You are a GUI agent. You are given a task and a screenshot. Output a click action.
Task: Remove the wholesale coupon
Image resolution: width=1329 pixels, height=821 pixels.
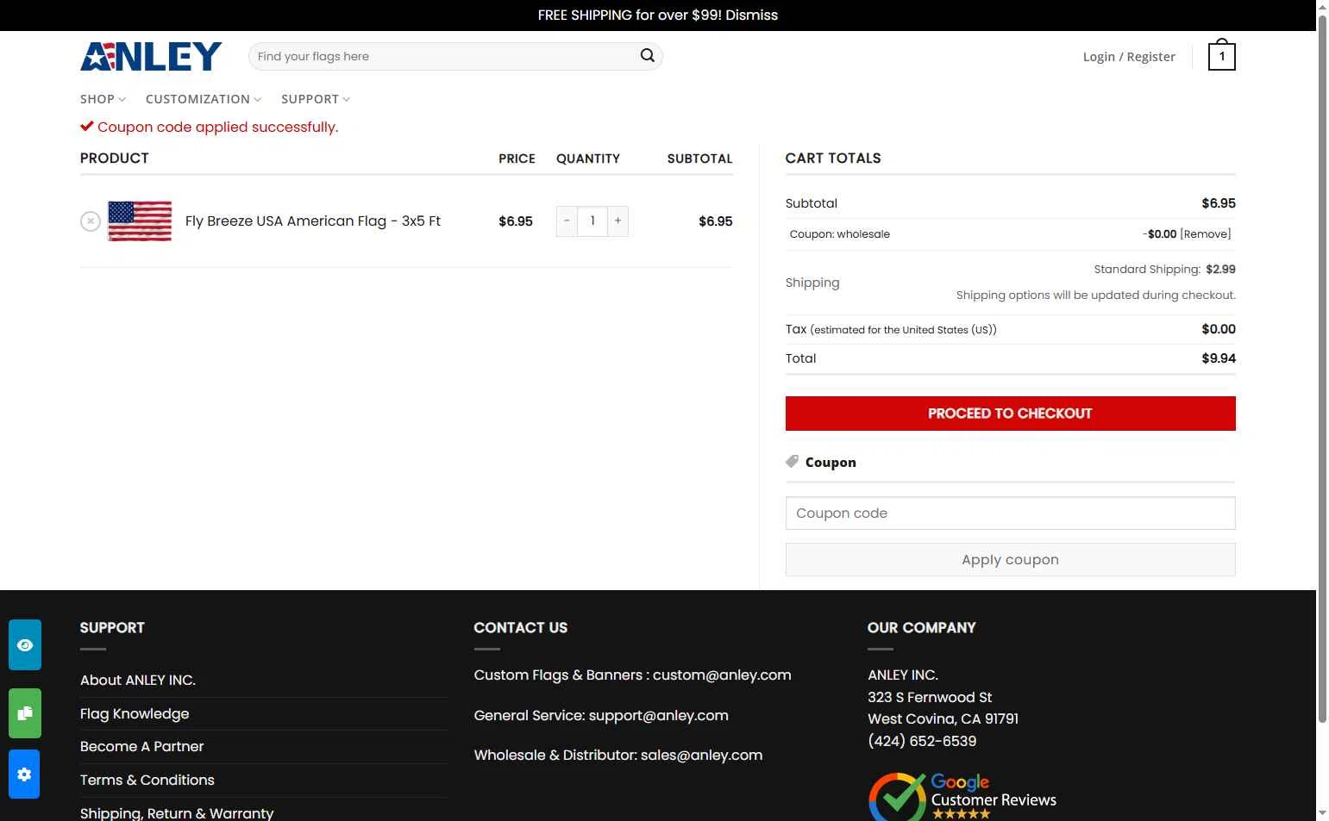coord(1206,234)
